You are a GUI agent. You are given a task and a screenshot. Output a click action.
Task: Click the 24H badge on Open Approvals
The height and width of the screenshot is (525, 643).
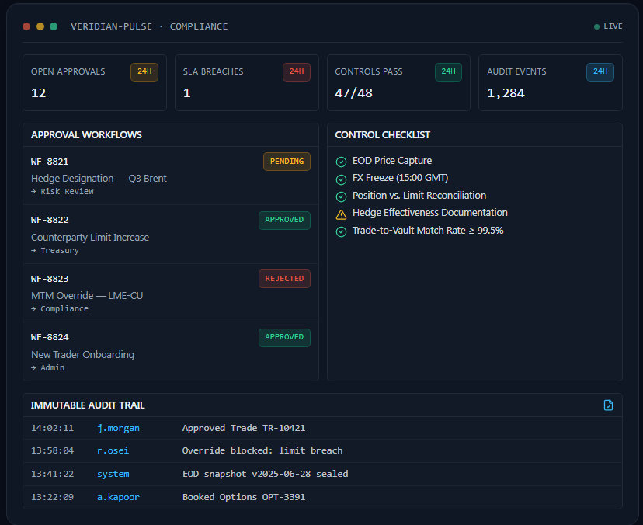coord(144,71)
